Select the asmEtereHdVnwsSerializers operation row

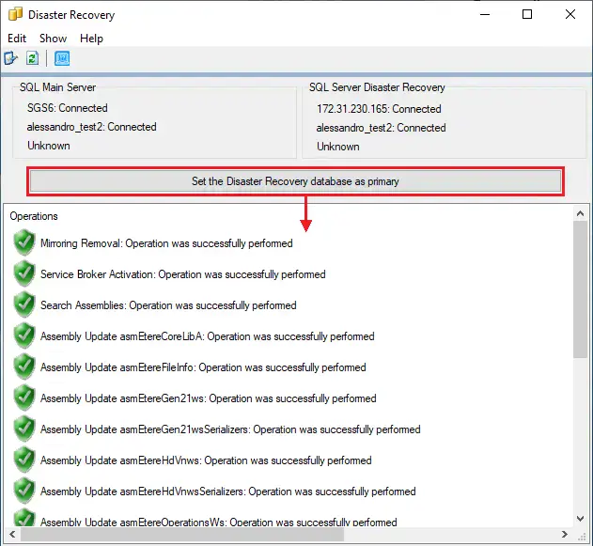[x=227, y=491]
